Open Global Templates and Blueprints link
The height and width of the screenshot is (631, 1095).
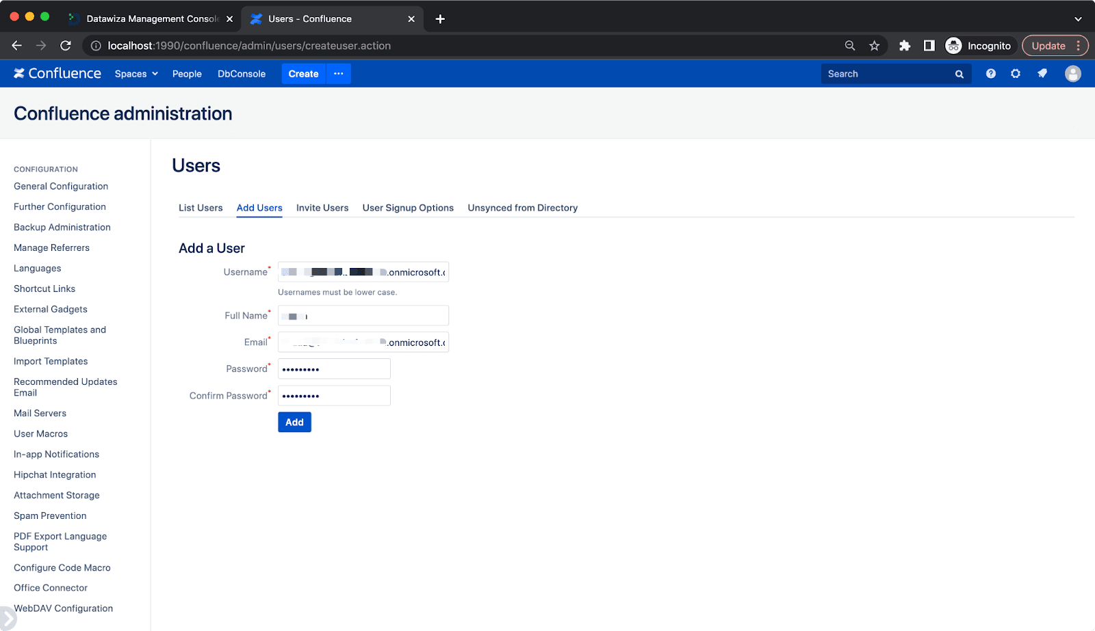[60, 335]
